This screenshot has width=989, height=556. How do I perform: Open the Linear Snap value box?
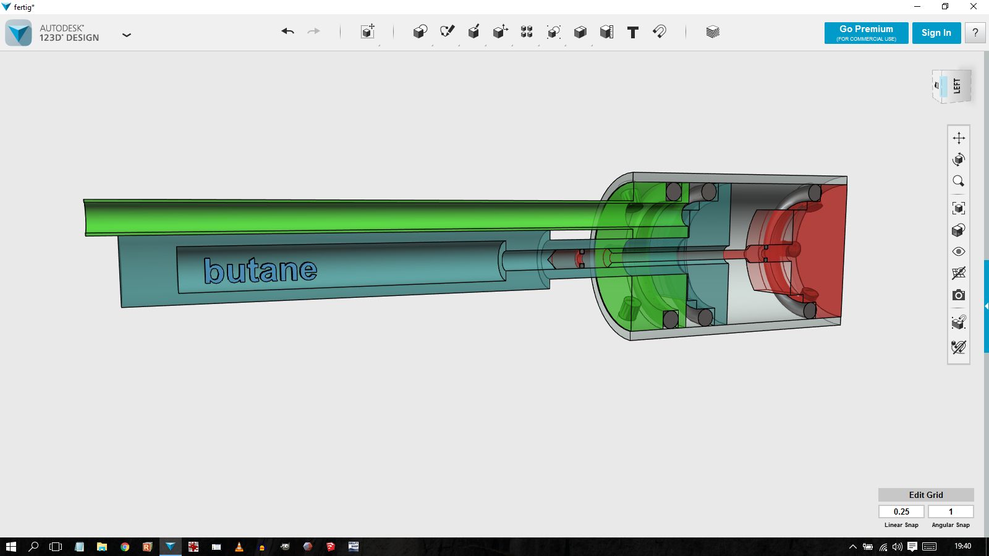pyautogui.click(x=901, y=512)
